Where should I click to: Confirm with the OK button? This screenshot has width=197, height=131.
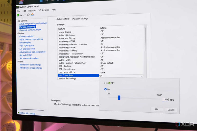156,109
